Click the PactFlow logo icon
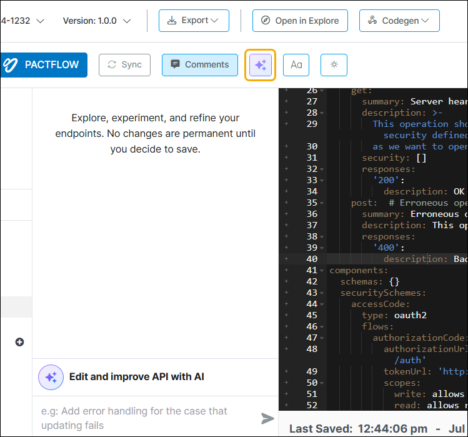Viewport: 468px width, 437px height. 11,65
